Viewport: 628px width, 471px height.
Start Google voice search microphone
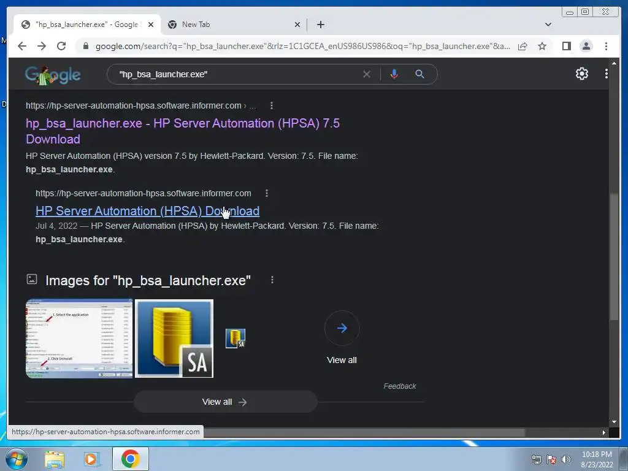click(394, 74)
